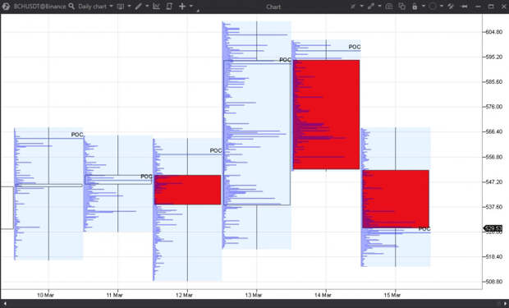Select the pencil drawing tool

(x=138, y=7)
